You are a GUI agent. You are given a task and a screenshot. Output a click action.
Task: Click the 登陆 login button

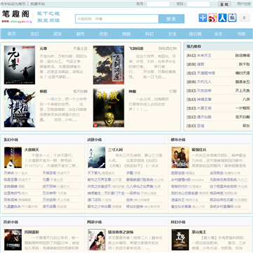point(224,4)
